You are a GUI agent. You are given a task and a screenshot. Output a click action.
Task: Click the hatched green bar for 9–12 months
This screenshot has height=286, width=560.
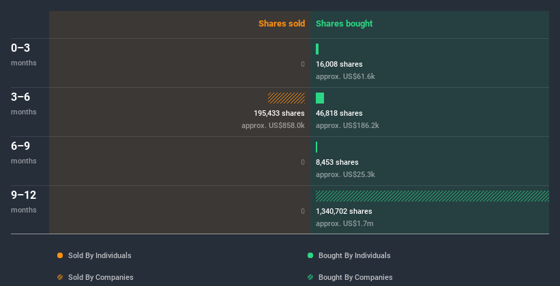pyautogui.click(x=432, y=196)
